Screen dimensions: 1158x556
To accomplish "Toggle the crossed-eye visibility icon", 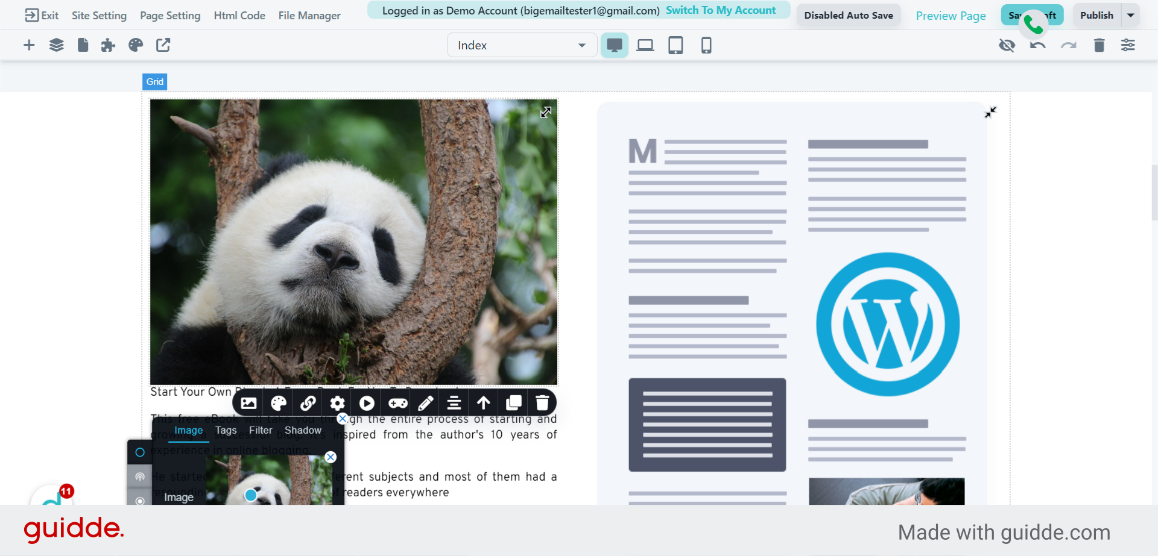I will (1007, 45).
